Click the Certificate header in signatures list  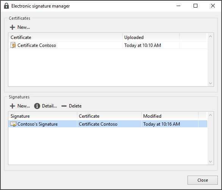point(109,116)
